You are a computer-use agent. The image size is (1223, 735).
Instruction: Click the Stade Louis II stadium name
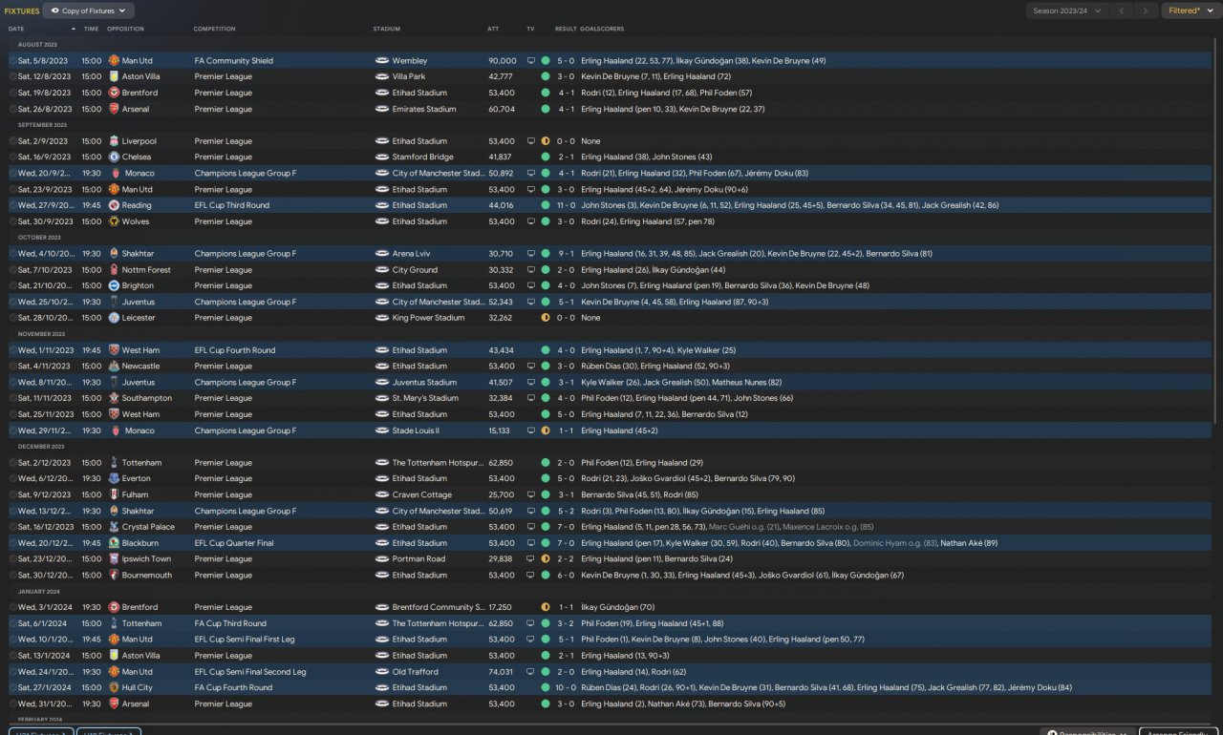point(416,430)
